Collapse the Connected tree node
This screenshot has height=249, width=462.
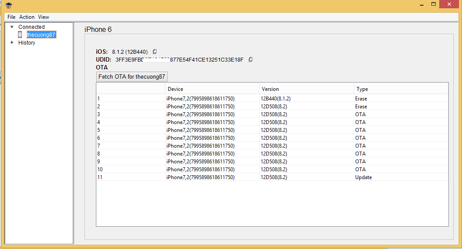coord(12,27)
